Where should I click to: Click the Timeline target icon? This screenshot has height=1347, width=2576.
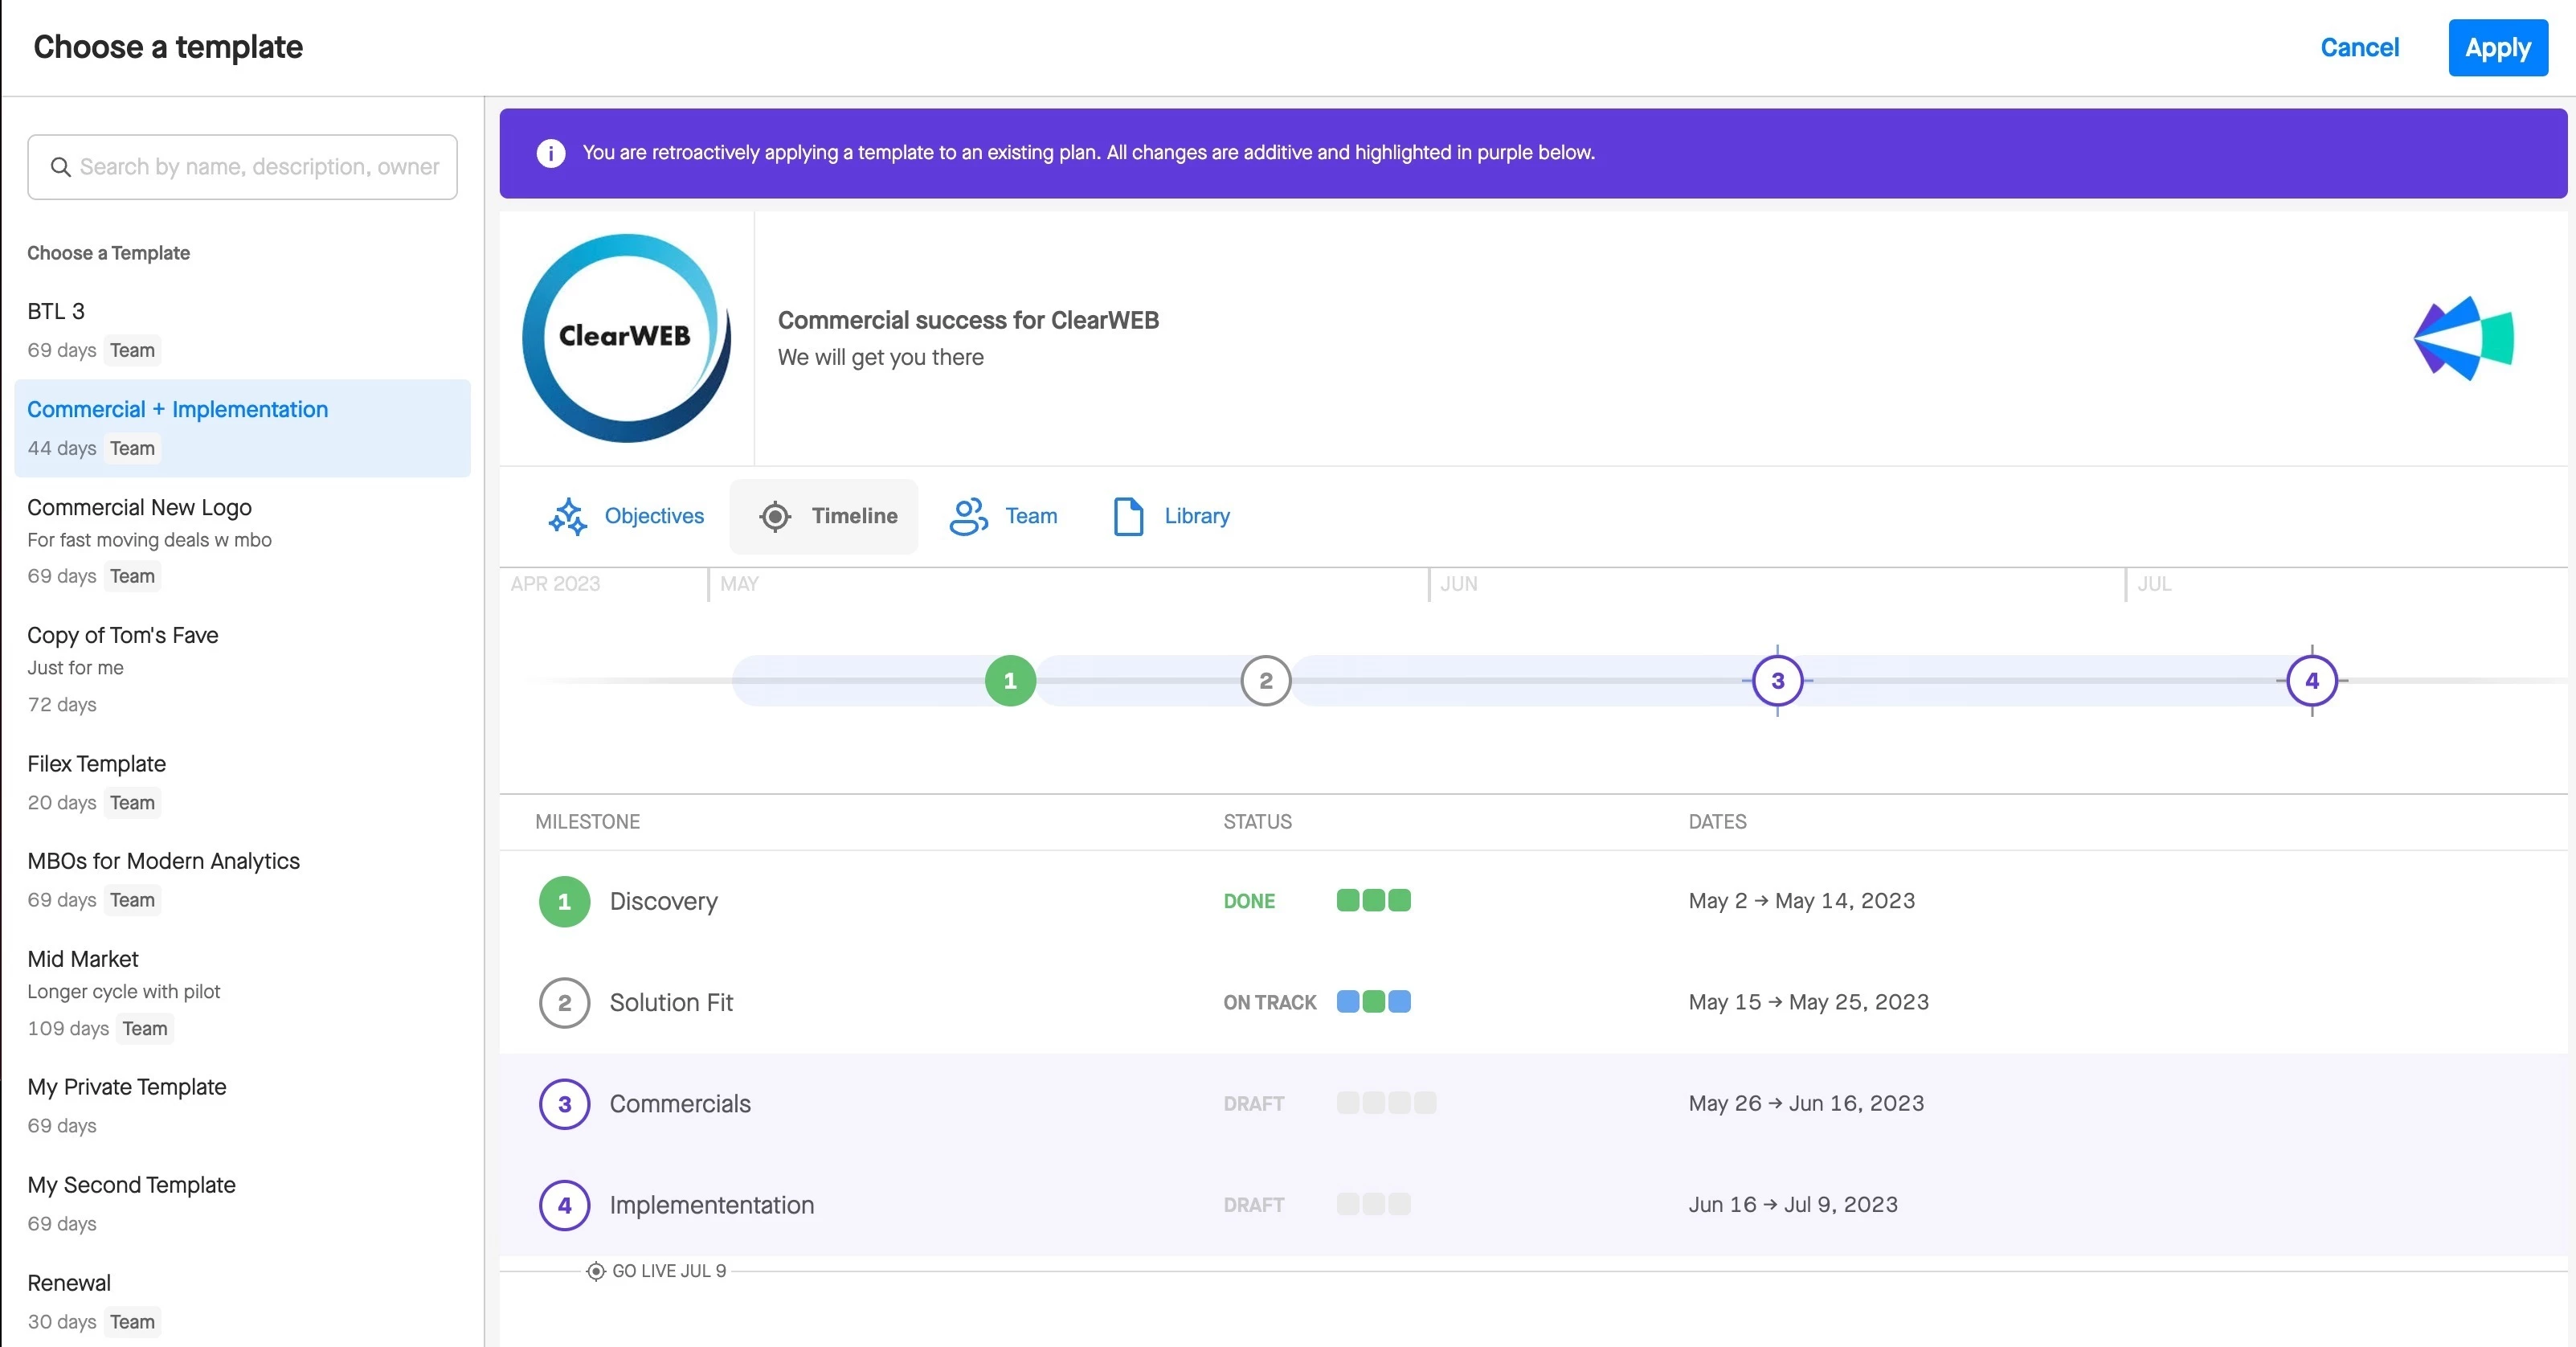coord(774,516)
